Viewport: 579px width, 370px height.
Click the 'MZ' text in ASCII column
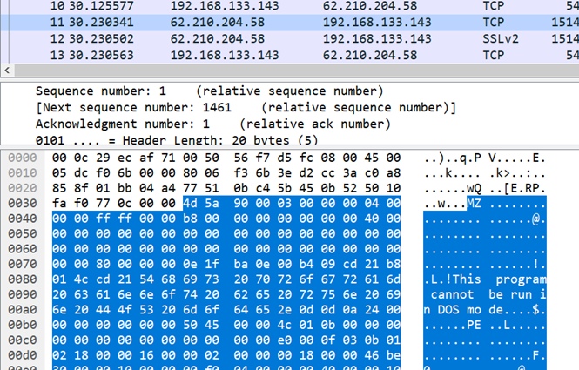coord(475,203)
